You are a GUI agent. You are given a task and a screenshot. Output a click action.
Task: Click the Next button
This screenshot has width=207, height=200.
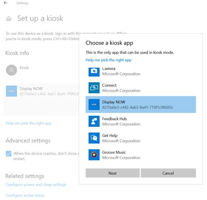click(x=113, y=173)
